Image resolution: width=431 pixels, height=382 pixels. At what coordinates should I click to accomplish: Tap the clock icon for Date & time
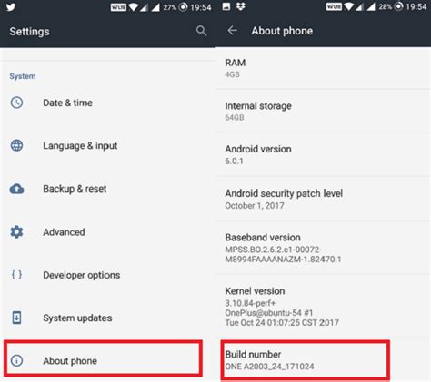click(x=16, y=103)
